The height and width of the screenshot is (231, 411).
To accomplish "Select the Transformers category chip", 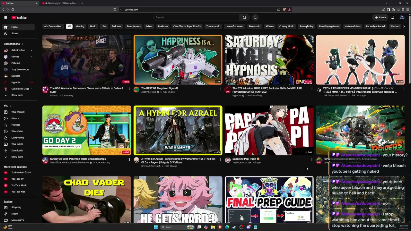I will 134,26.
